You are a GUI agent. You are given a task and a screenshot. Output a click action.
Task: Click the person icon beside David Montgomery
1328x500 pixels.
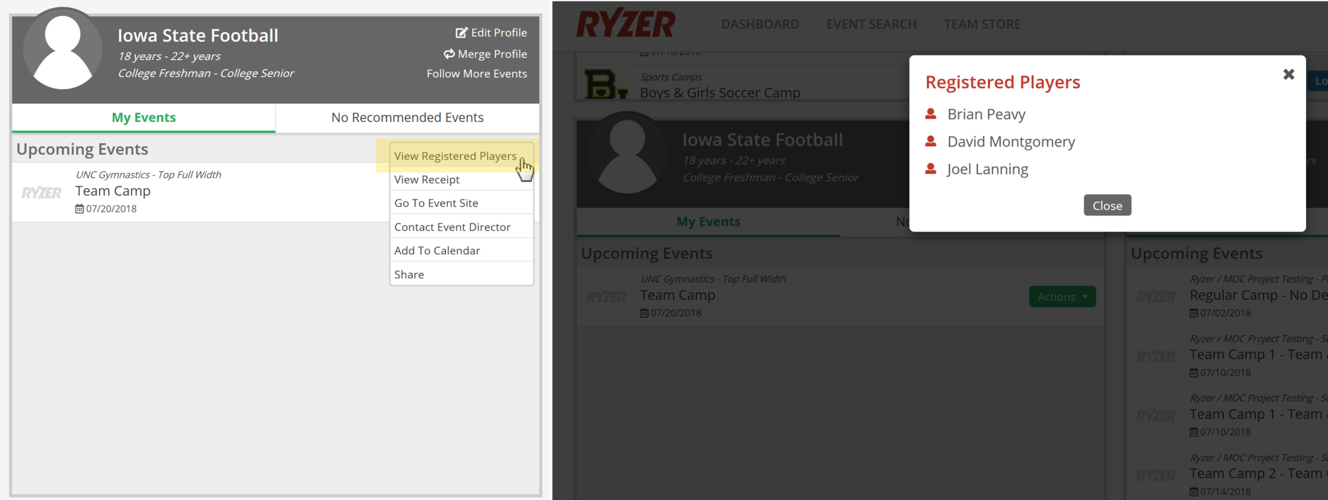coord(931,141)
